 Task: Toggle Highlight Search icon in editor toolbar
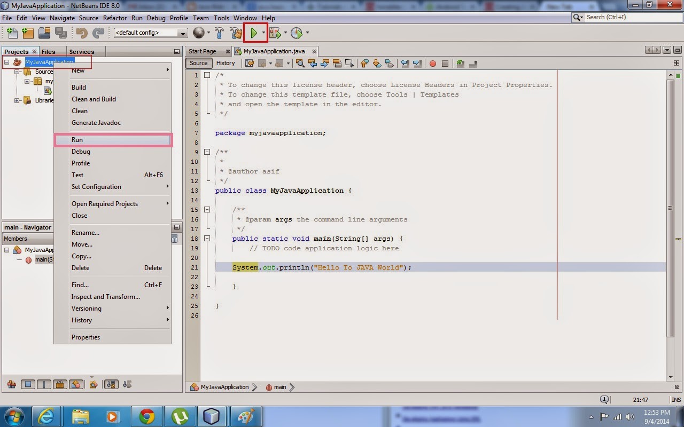[337, 63]
